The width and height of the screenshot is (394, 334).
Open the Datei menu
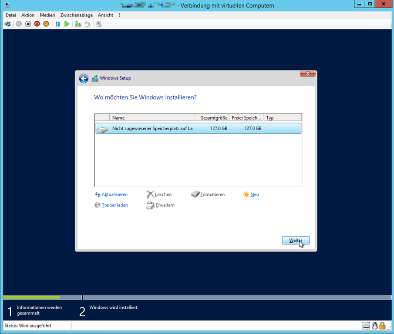(x=10, y=15)
